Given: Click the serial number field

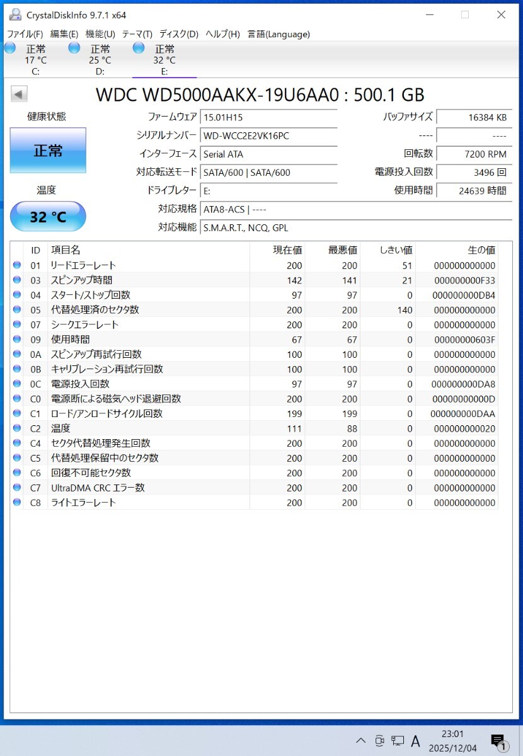Looking at the screenshot, I should [x=268, y=135].
